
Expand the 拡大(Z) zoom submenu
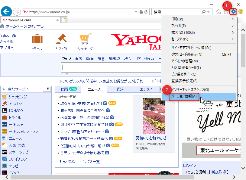[x=199, y=33]
